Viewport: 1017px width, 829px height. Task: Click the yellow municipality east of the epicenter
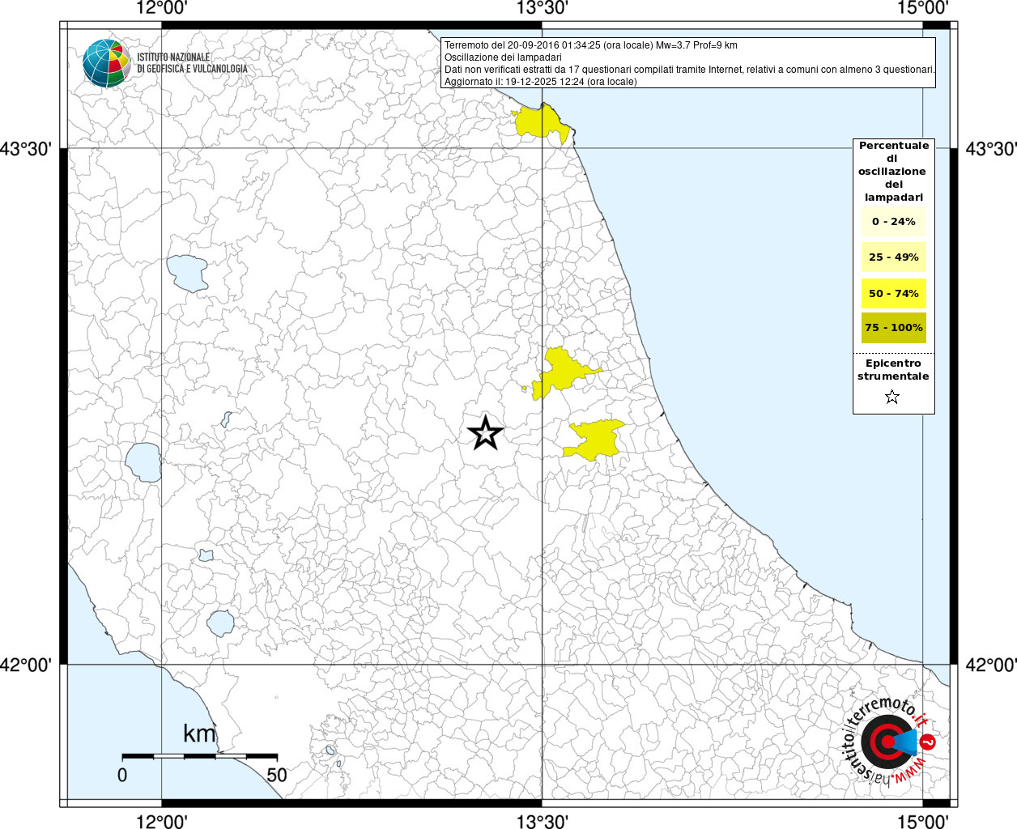click(596, 440)
